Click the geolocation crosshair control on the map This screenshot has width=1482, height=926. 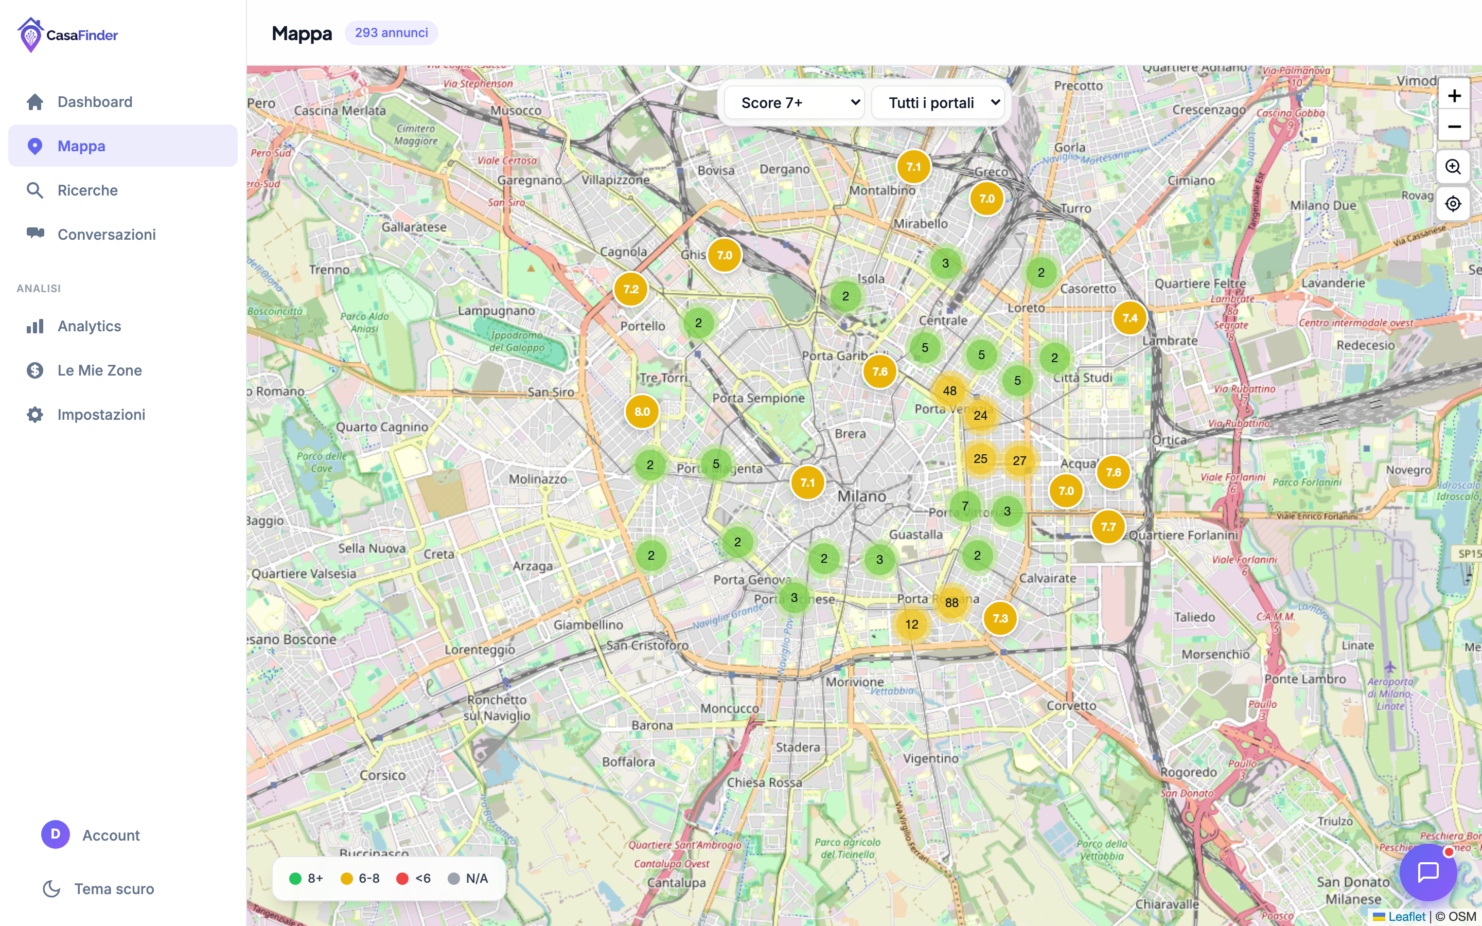(1454, 203)
